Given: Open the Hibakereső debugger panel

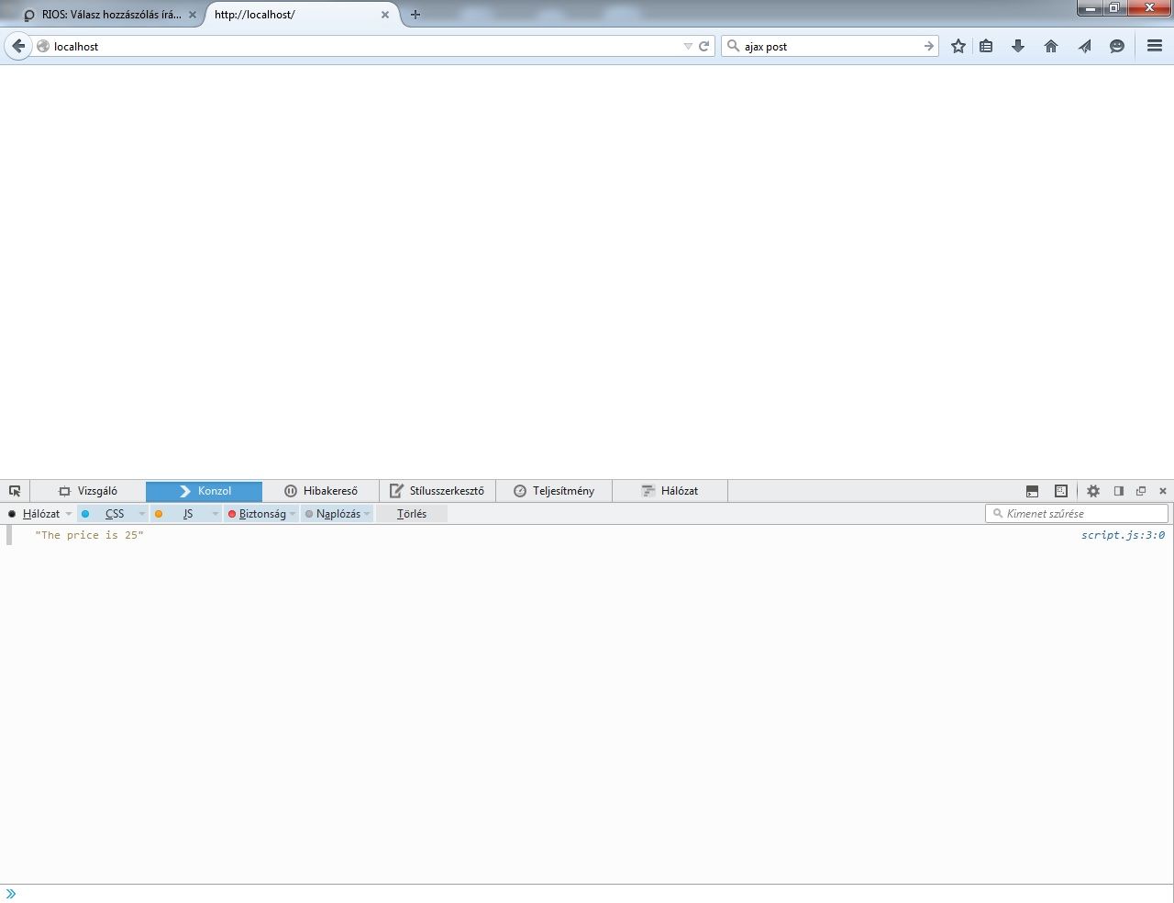Looking at the screenshot, I should coord(320,491).
